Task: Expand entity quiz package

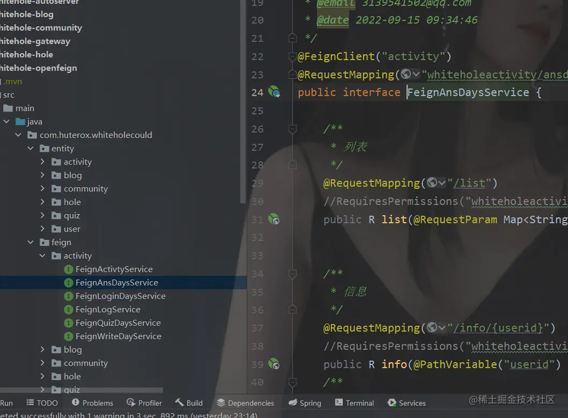Action: pos(42,216)
